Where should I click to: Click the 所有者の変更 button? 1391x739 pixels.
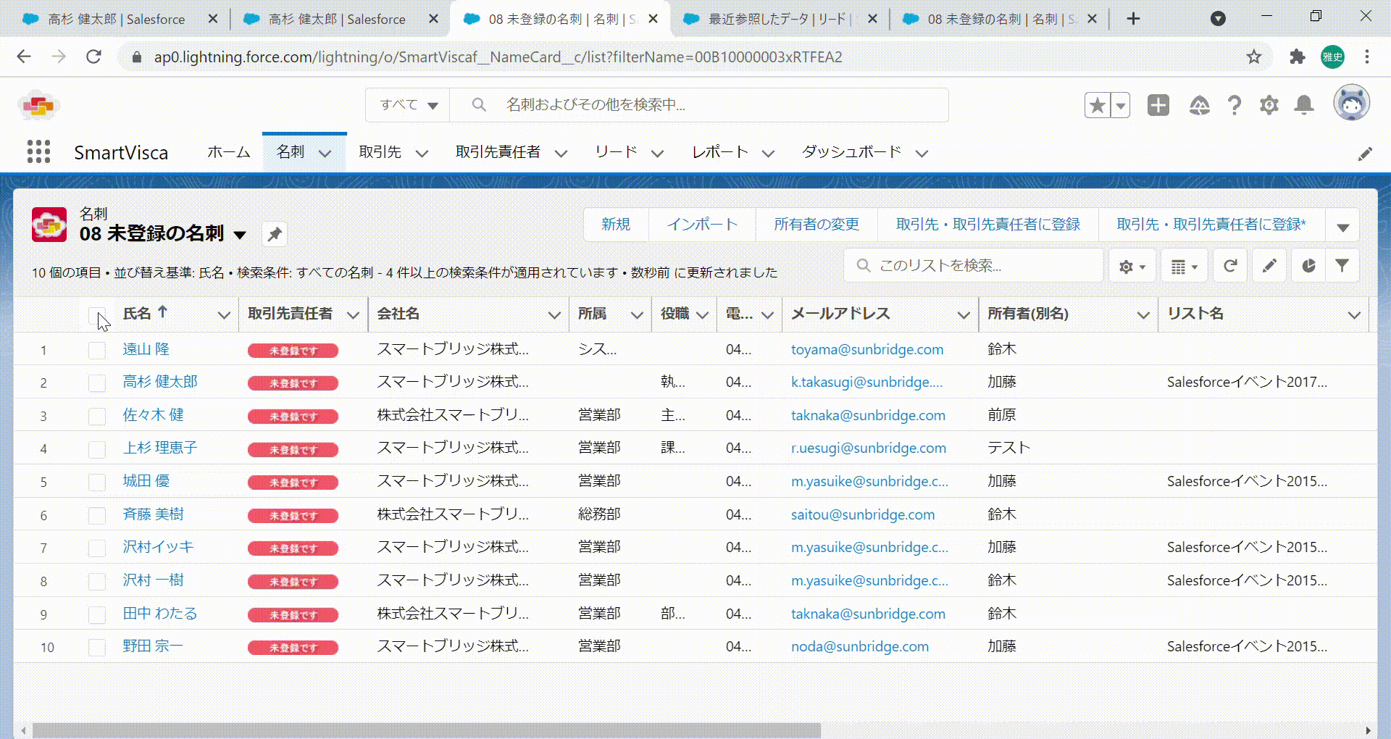[x=816, y=225]
